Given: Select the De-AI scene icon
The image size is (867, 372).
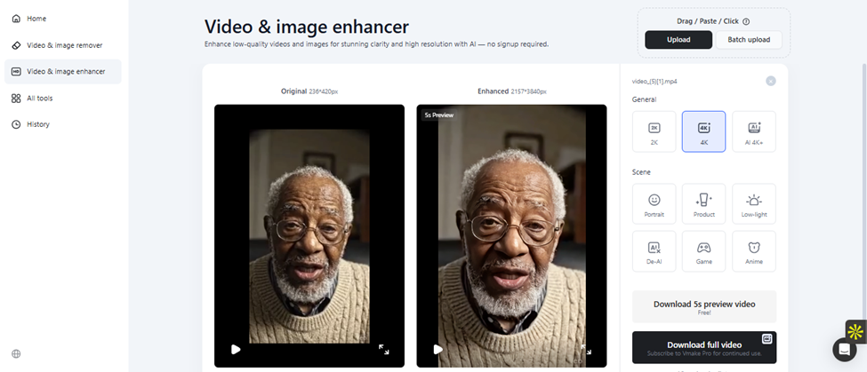Looking at the screenshot, I should coord(654,251).
